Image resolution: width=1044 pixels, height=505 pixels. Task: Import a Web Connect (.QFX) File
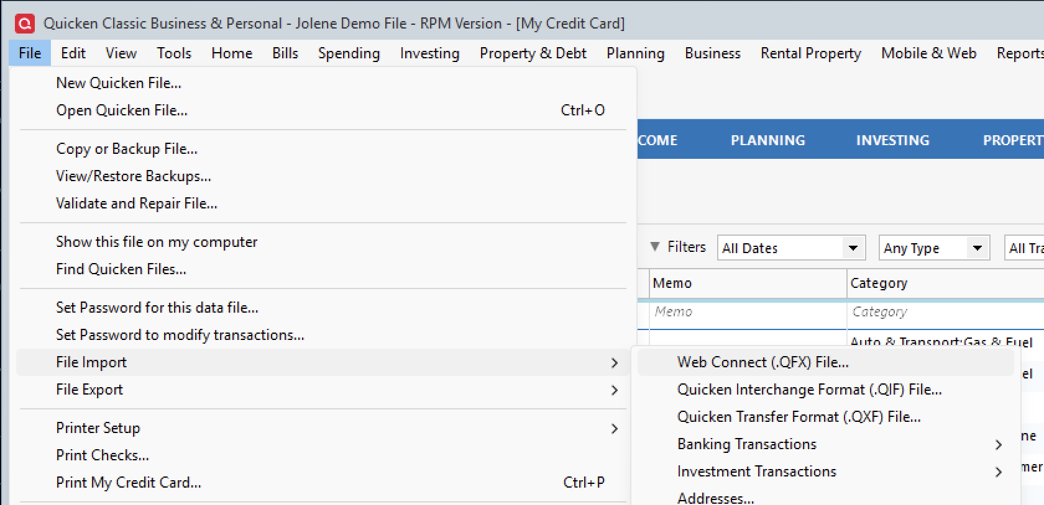coord(826,362)
